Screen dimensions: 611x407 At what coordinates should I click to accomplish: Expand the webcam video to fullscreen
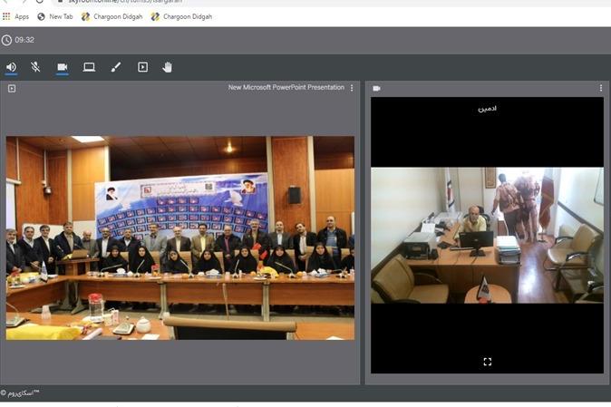(x=487, y=362)
